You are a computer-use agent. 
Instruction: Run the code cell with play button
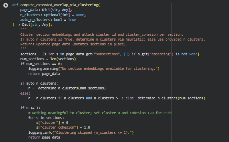(5, 6)
